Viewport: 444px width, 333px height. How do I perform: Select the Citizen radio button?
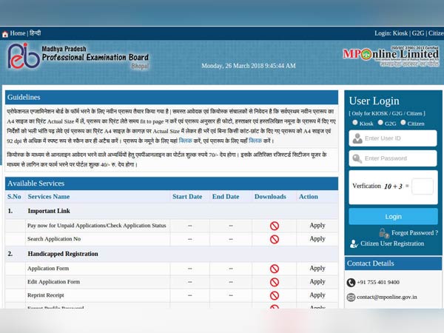(x=403, y=123)
